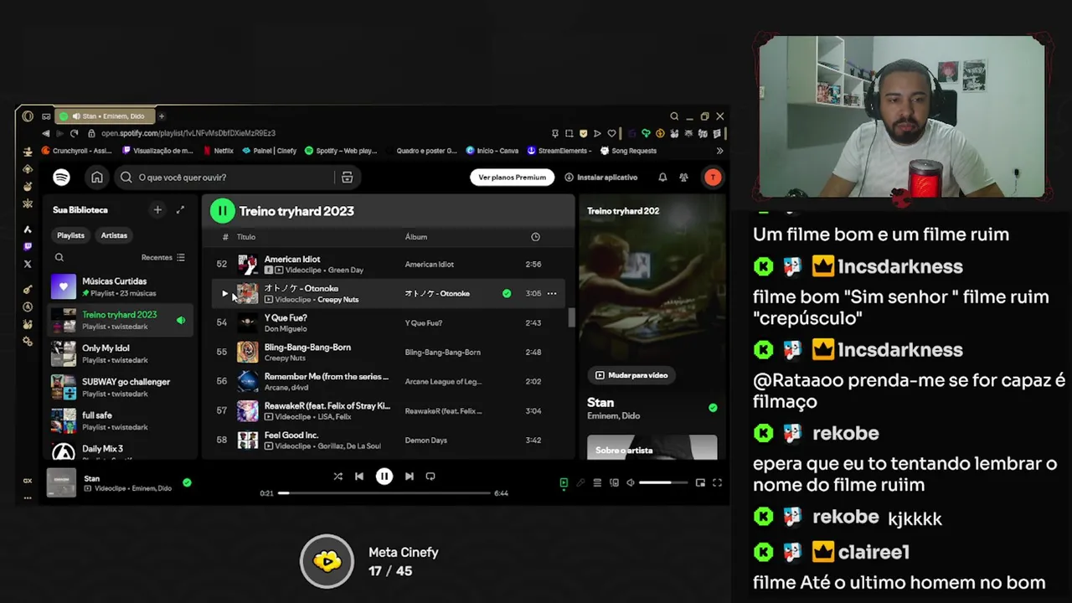This screenshot has width=1072, height=603.
Task: Click Ver planos Premium button
Action: [512, 178]
